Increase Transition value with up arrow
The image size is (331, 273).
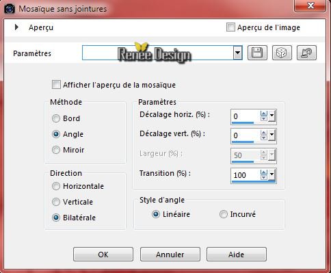click(x=264, y=172)
